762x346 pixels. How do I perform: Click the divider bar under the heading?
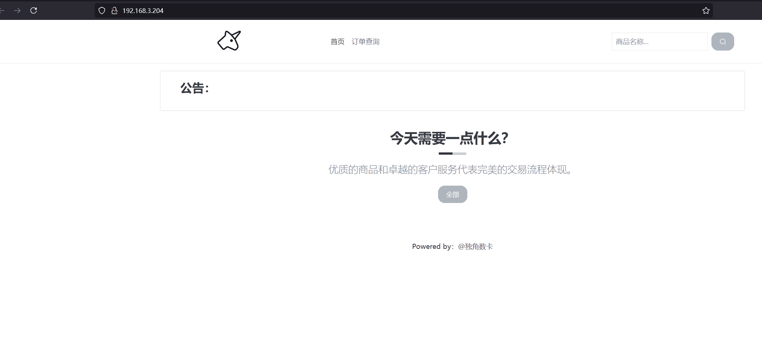click(452, 153)
